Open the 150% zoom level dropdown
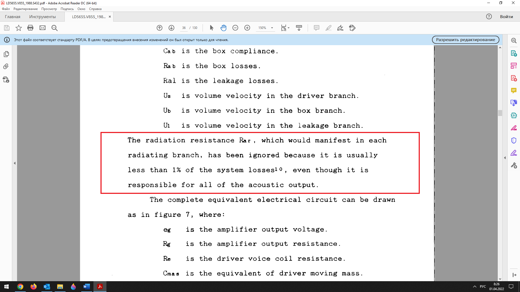 272,28
